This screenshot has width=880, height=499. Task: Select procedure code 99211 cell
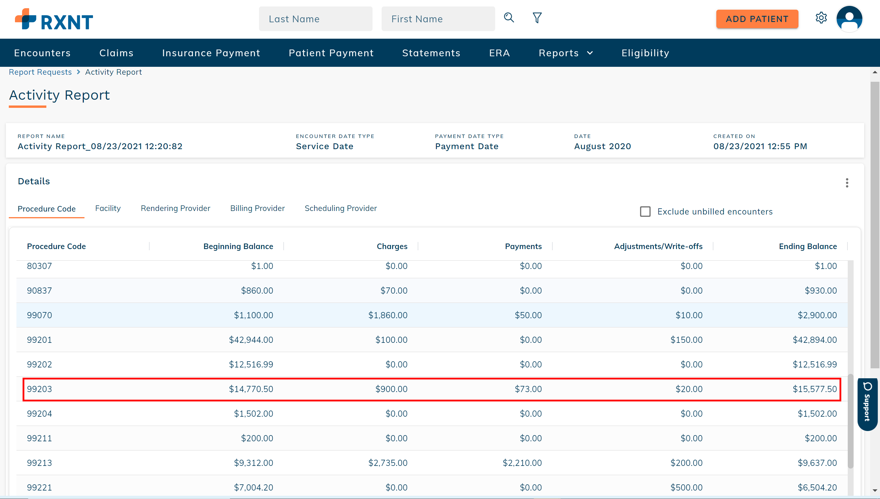tap(40, 439)
